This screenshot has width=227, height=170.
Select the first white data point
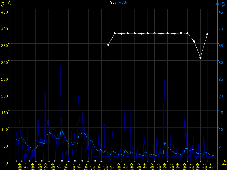(108, 45)
